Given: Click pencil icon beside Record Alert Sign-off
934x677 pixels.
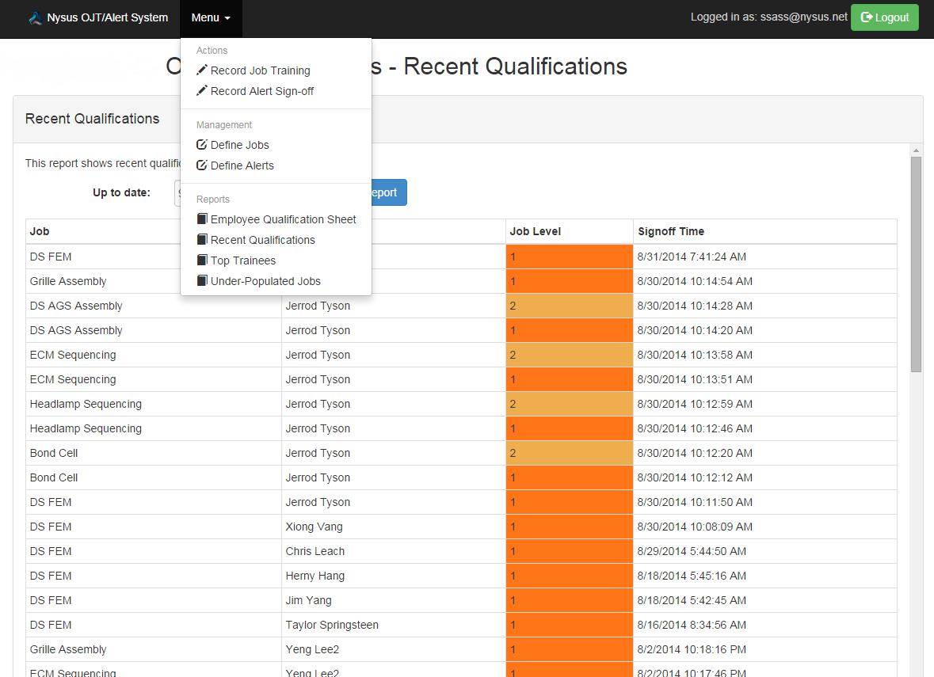Looking at the screenshot, I should (x=202, y=91).
